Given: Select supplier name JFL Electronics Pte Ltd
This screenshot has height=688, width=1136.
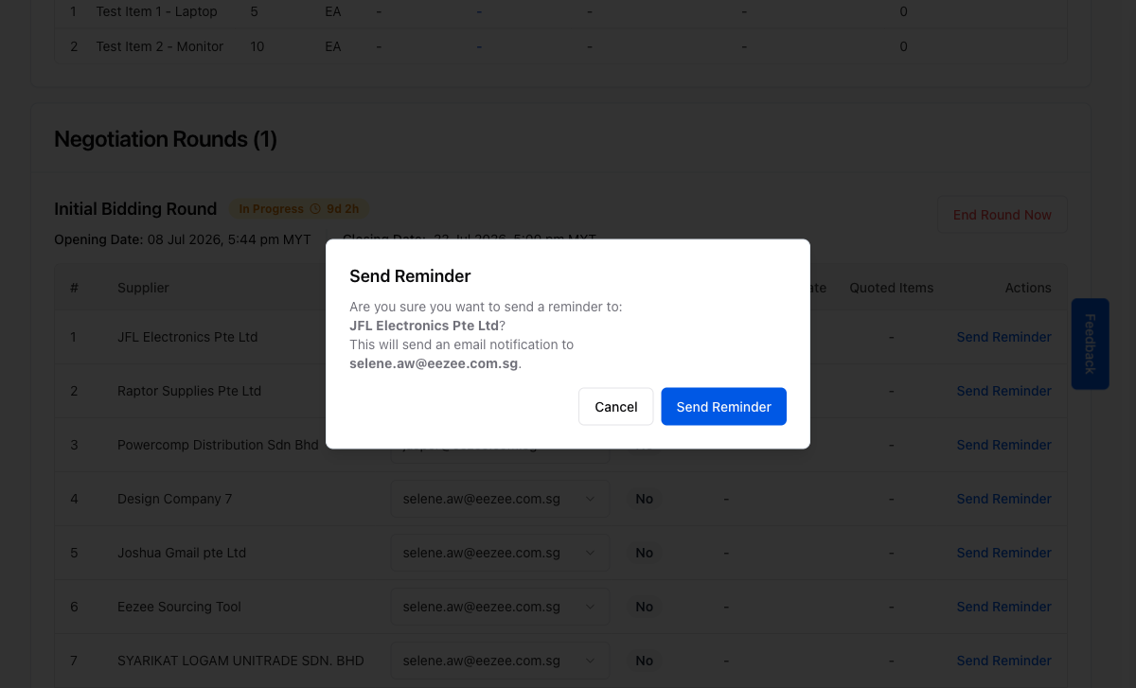Looking at the screenshot, I should point(187,337).
